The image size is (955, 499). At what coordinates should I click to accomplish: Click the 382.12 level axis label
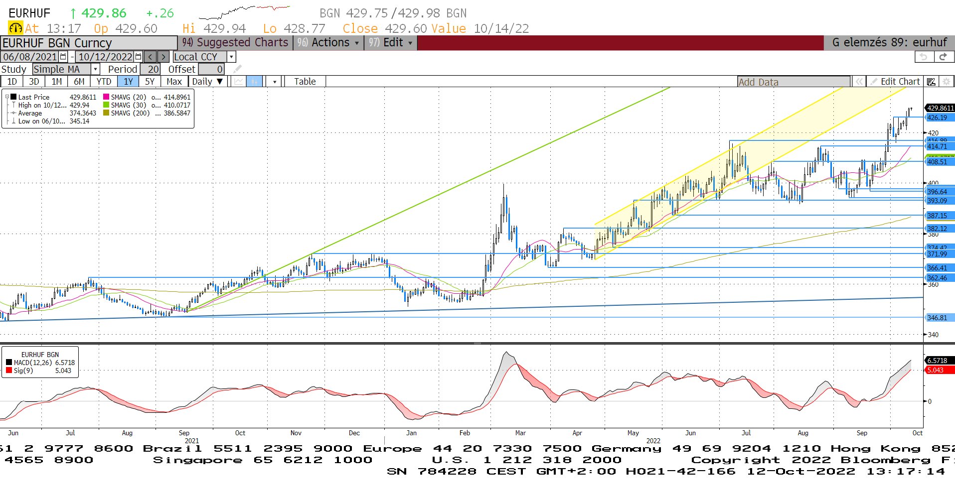[940, 229]
